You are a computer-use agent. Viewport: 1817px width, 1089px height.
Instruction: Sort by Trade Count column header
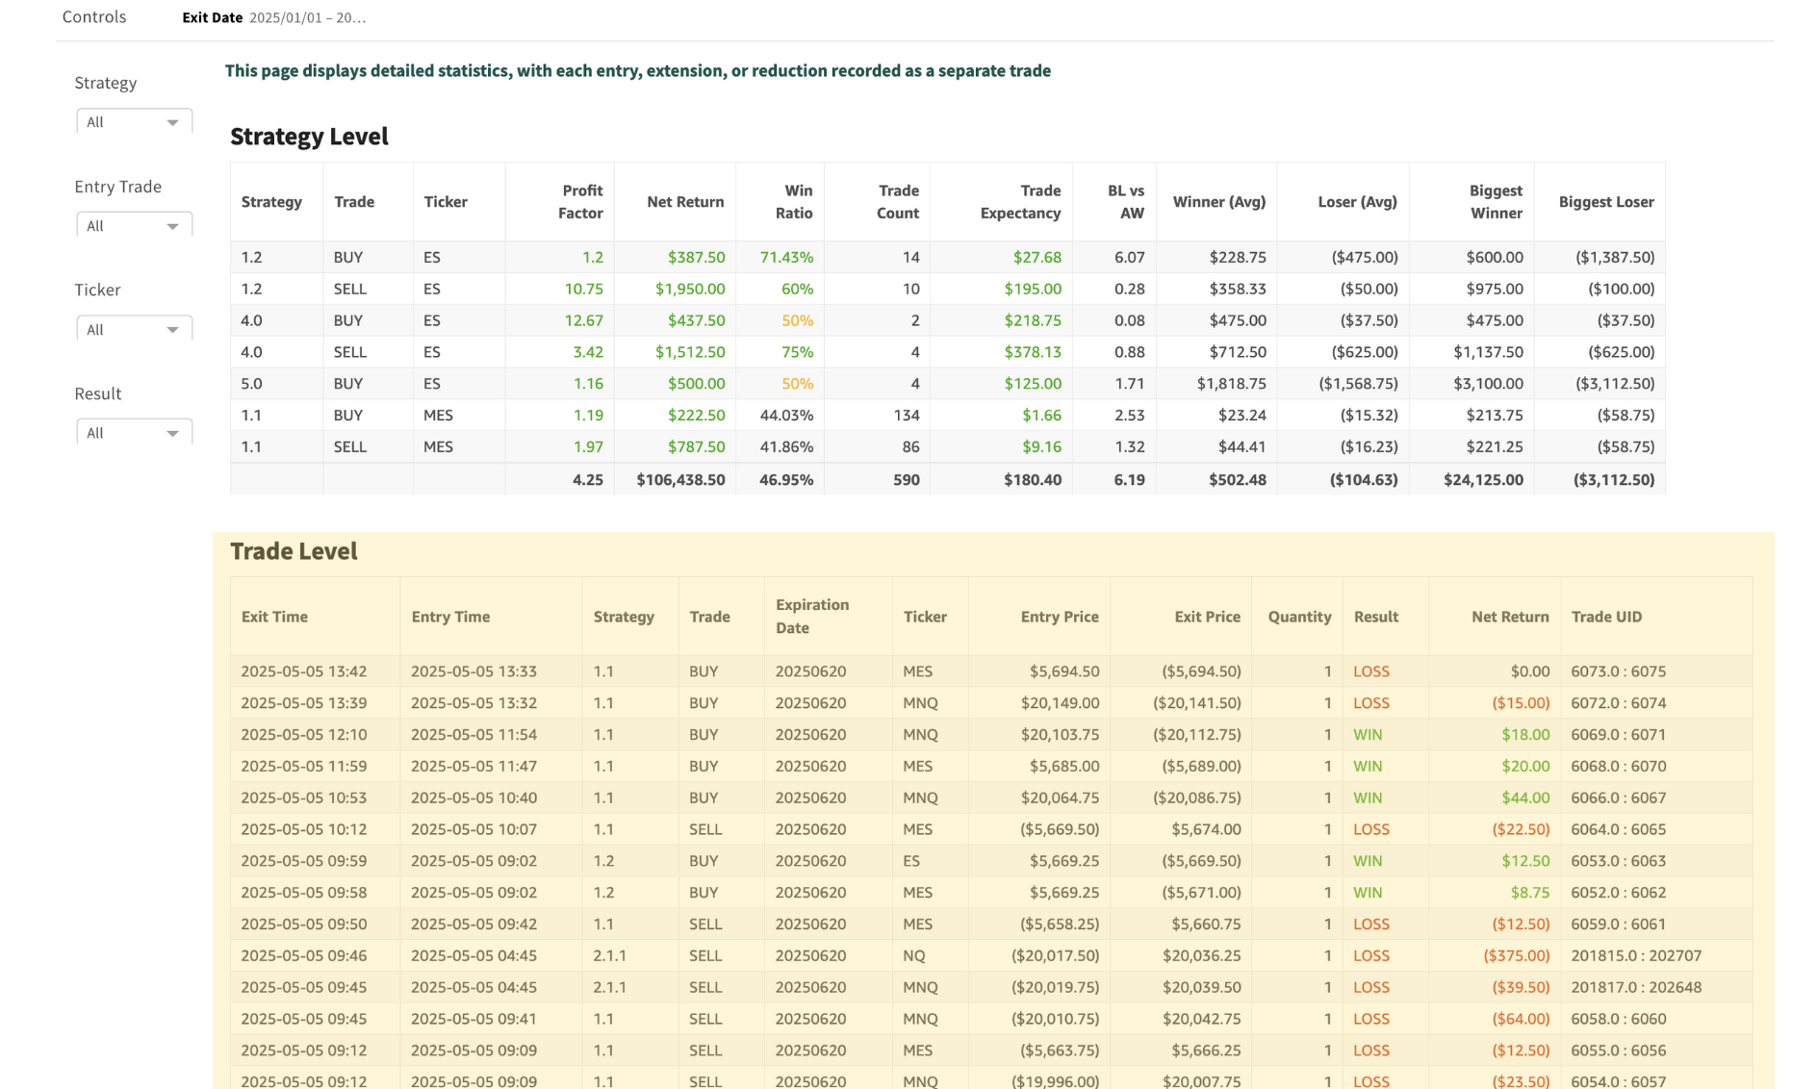tap(897, 202)
